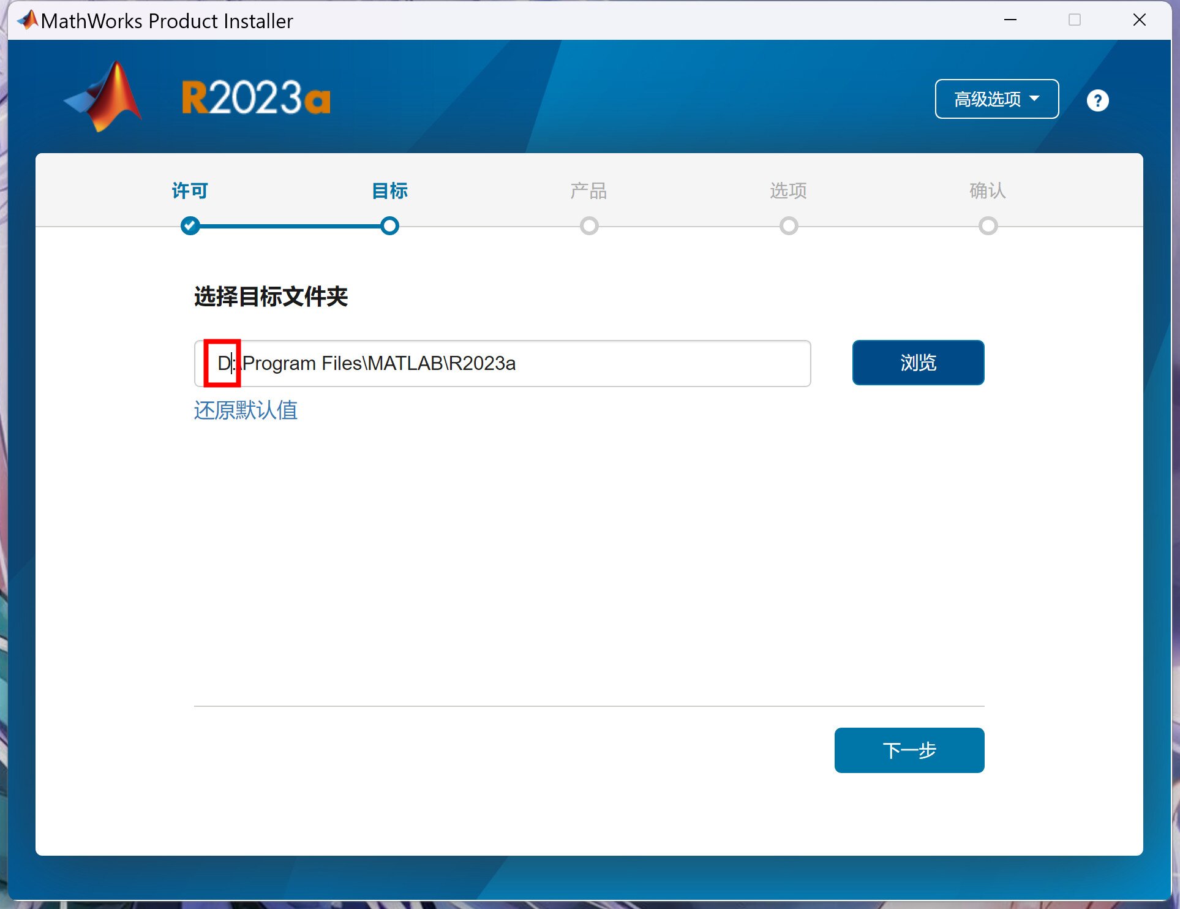Viewport: 1180px width, 909px height.
Task: Click the 高级选项 dropdown arrow
Action: click(x=1035, y=99)
